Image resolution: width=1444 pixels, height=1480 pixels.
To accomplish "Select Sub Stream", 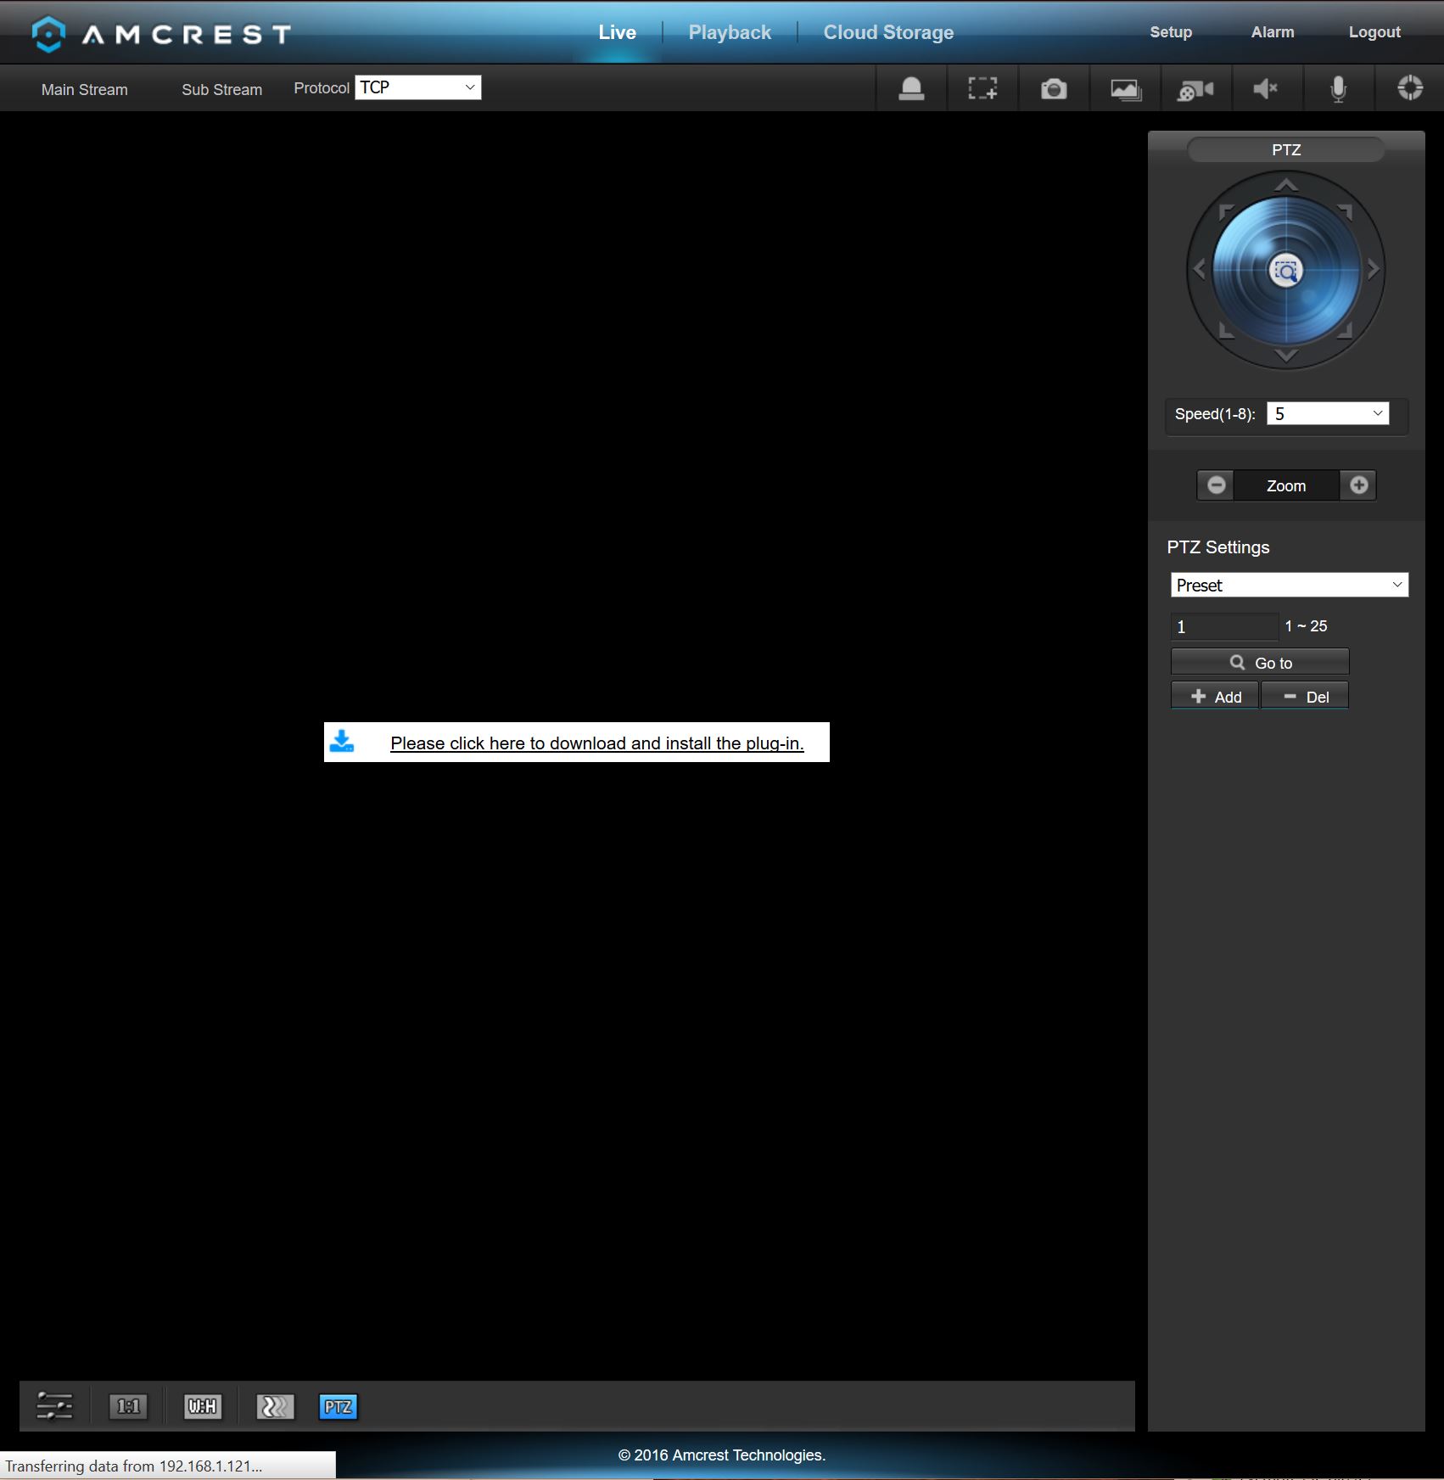I will point(222,89).
